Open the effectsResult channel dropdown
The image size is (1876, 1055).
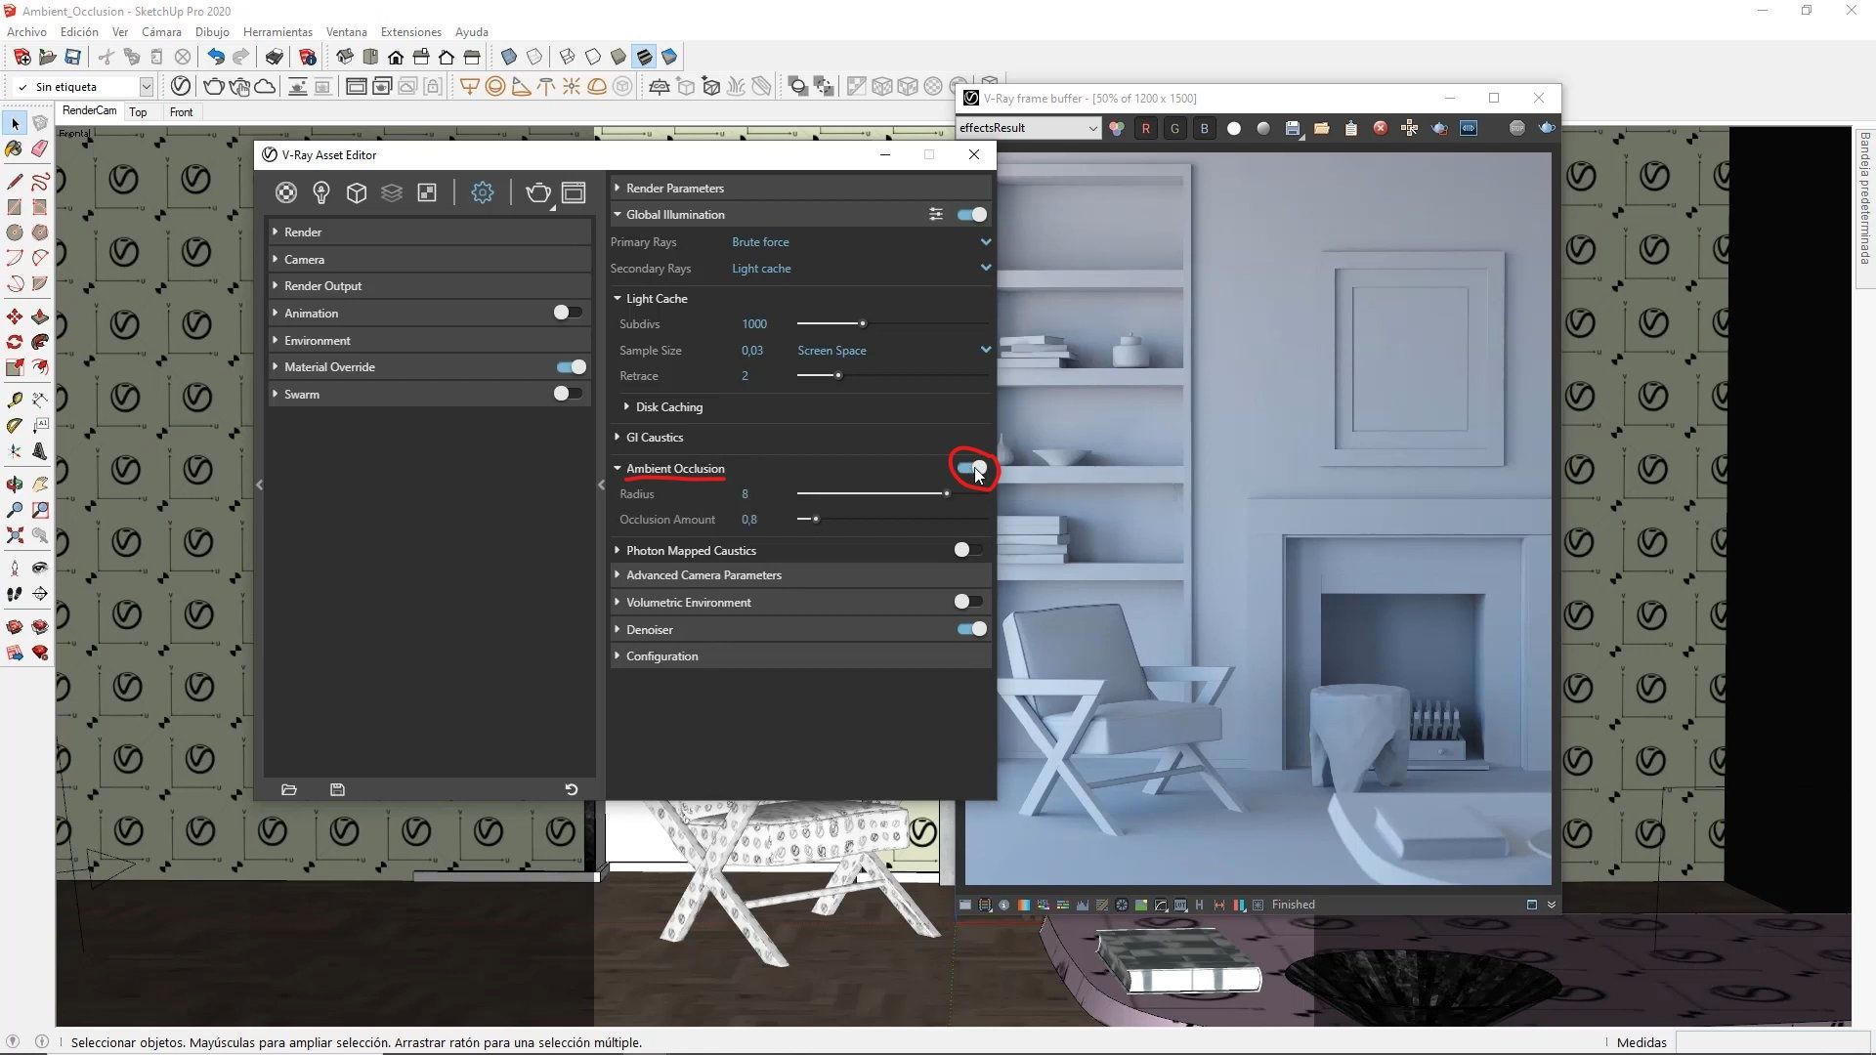click(1028, 128)
